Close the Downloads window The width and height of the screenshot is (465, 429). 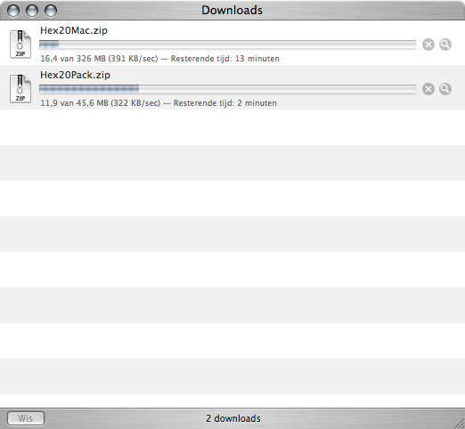[x=13, y=11]
